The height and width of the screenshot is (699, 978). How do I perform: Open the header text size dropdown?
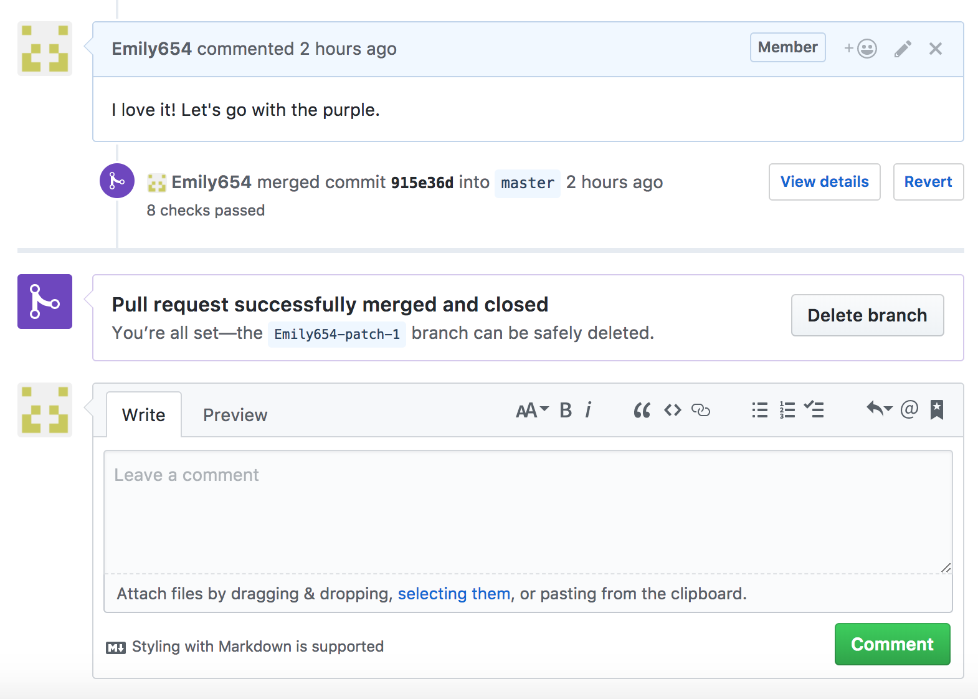point(532,410)
